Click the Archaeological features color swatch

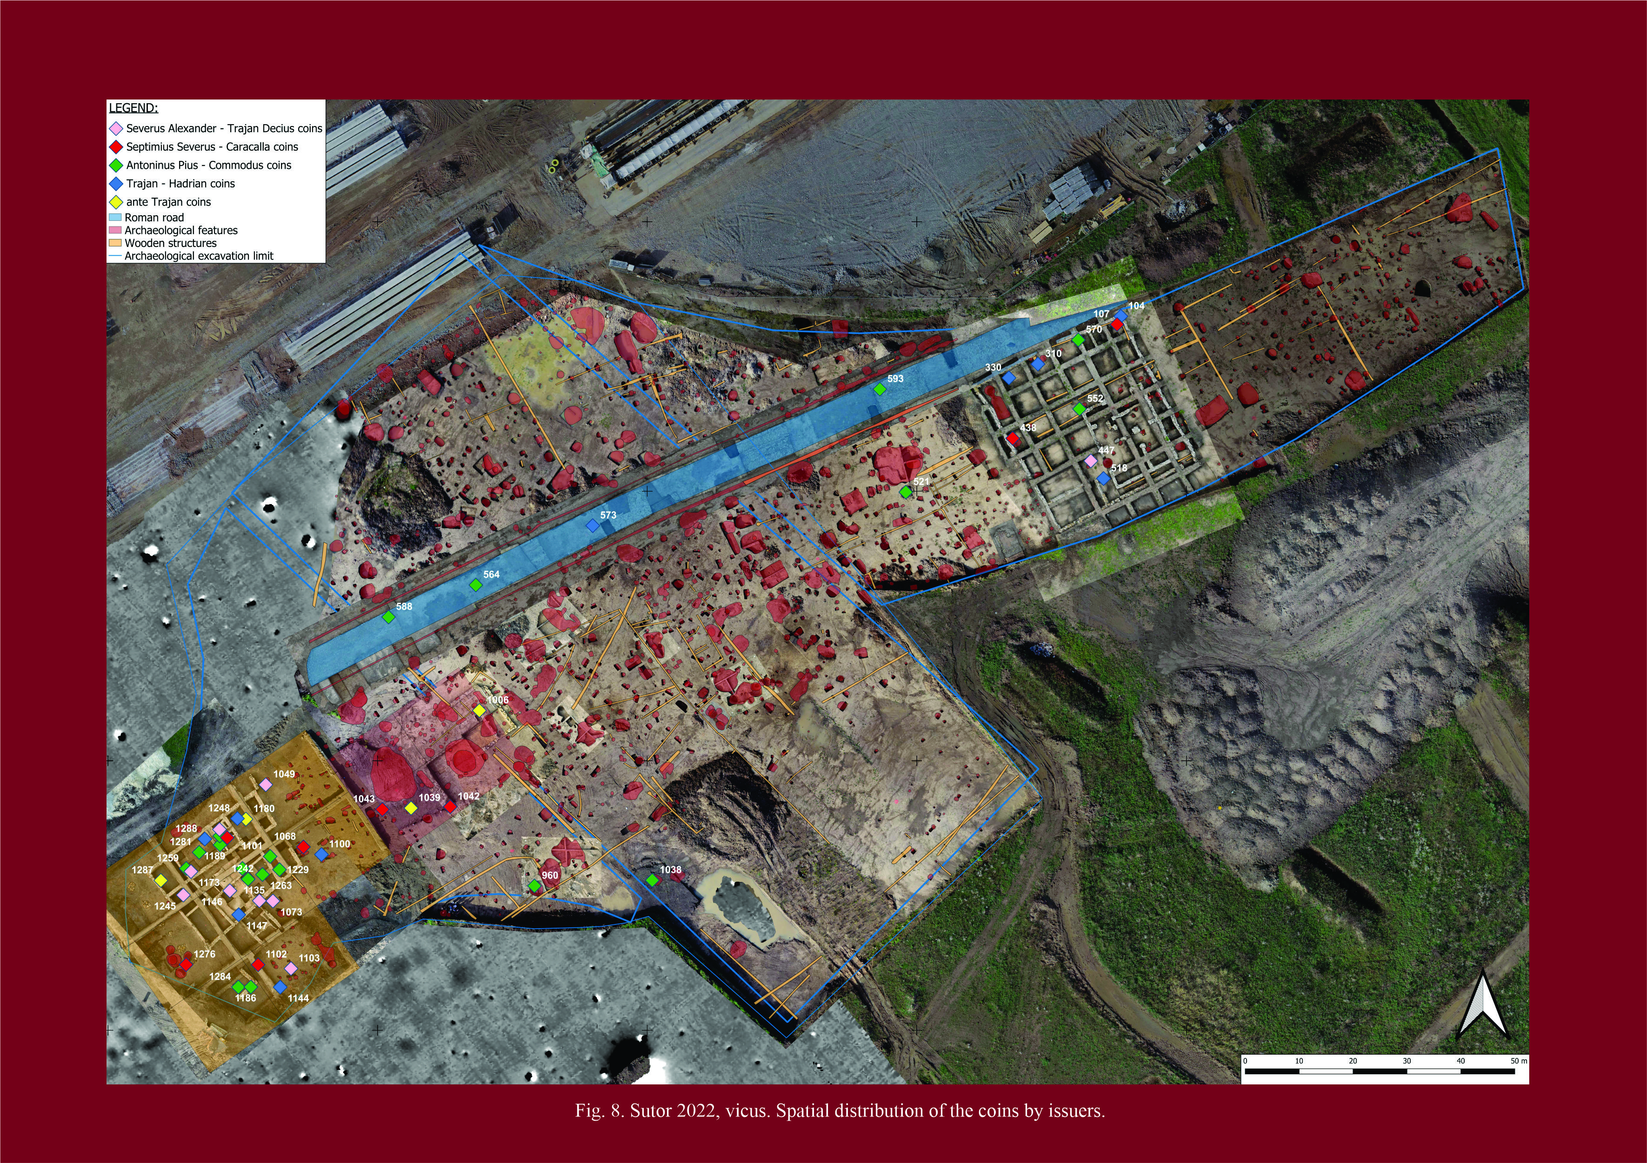coord(115,230)
